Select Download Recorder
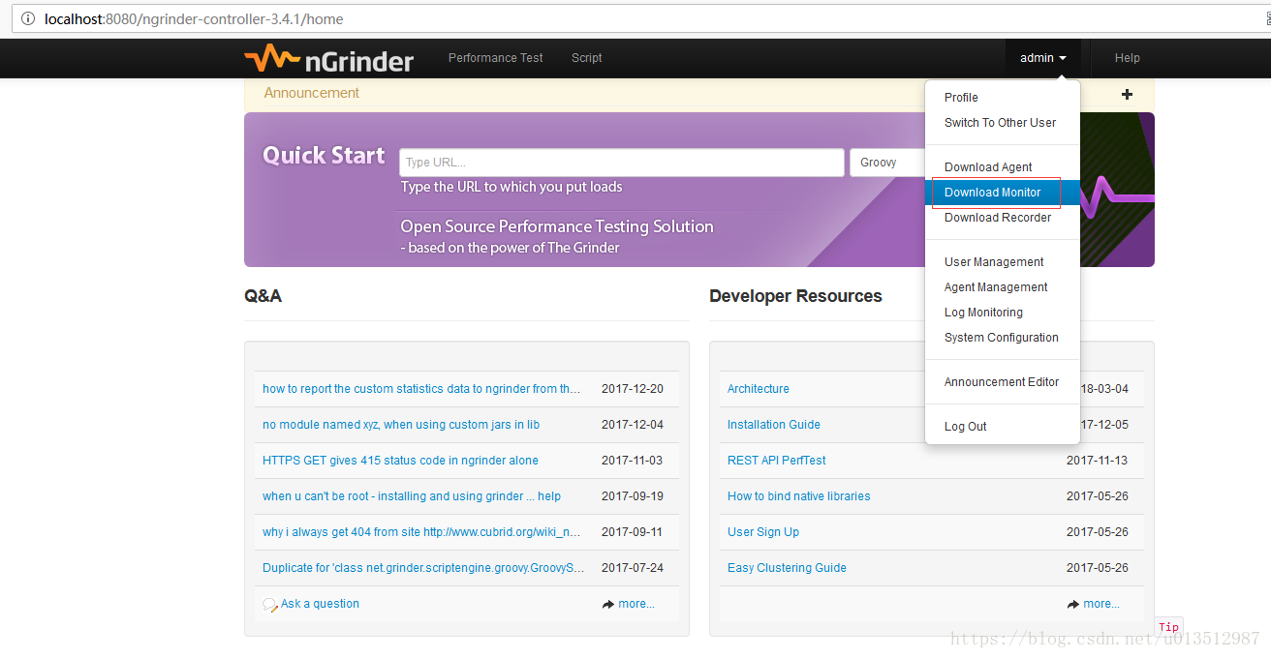 [x=1003, y=218]
